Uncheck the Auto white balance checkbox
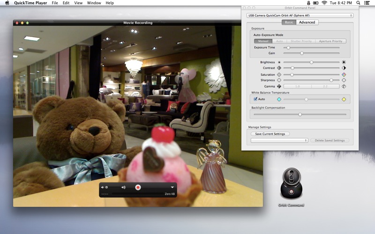 [255, 99]
